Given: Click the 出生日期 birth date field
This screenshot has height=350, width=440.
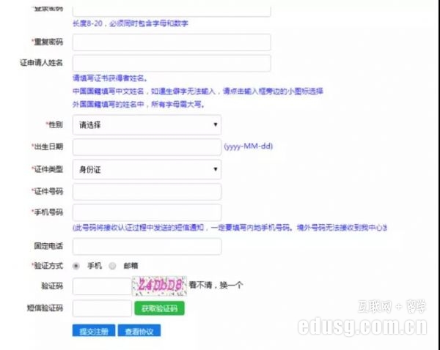Looking at the screenshot, I should [147, 146].
